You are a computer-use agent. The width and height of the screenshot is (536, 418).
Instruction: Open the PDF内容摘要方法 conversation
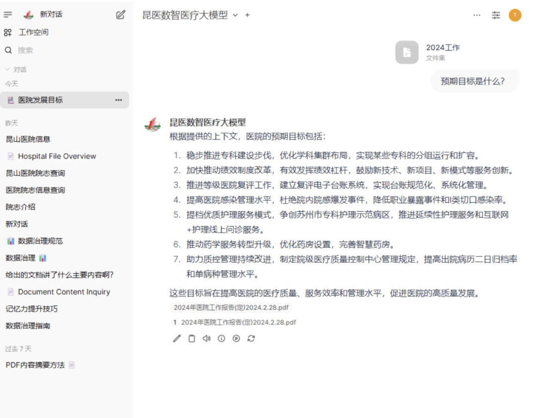click(65, 365)
